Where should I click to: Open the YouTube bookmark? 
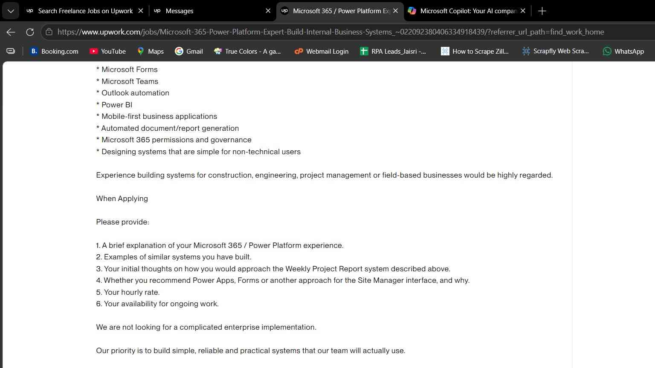107,51
